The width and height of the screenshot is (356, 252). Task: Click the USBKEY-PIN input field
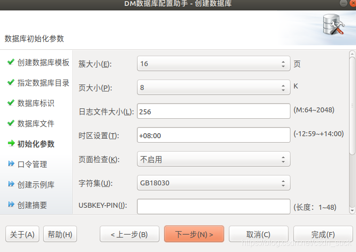coord(214,206)
